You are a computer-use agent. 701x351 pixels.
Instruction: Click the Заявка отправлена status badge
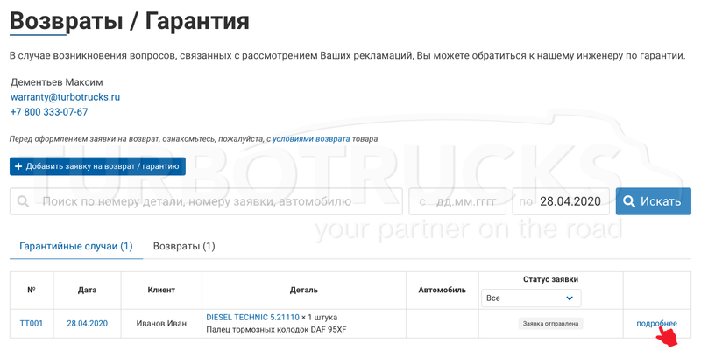(x=551, y=323)
